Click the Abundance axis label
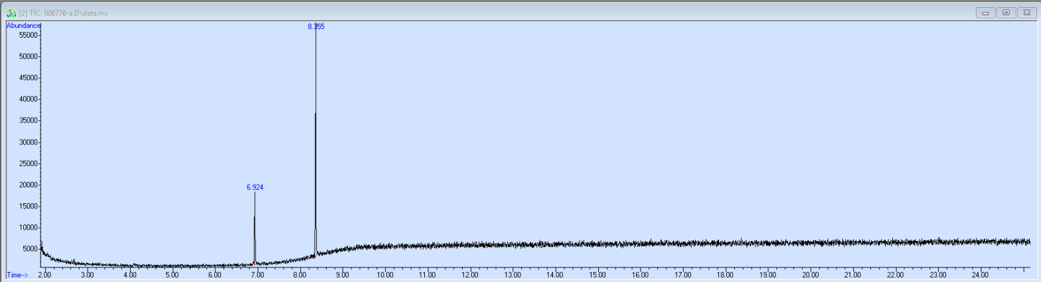 tap(24, 25)
